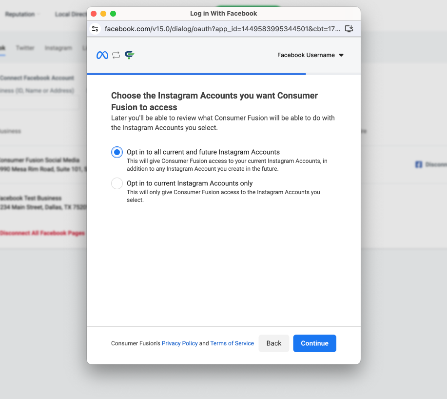
Task: Click the facebook.com URL in the address bar
Action: 222,29
